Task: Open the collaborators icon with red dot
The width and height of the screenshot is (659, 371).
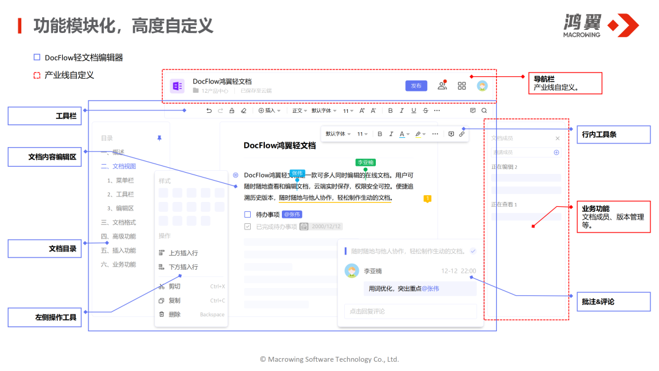Action: (x=442, y=85)
